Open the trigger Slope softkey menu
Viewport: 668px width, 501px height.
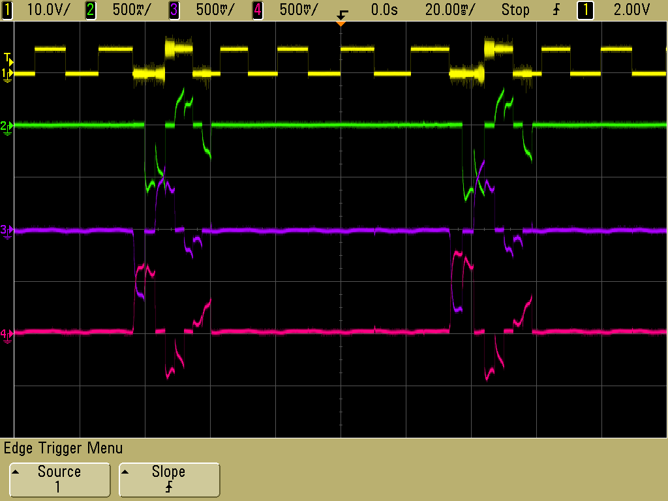point(169,479)
